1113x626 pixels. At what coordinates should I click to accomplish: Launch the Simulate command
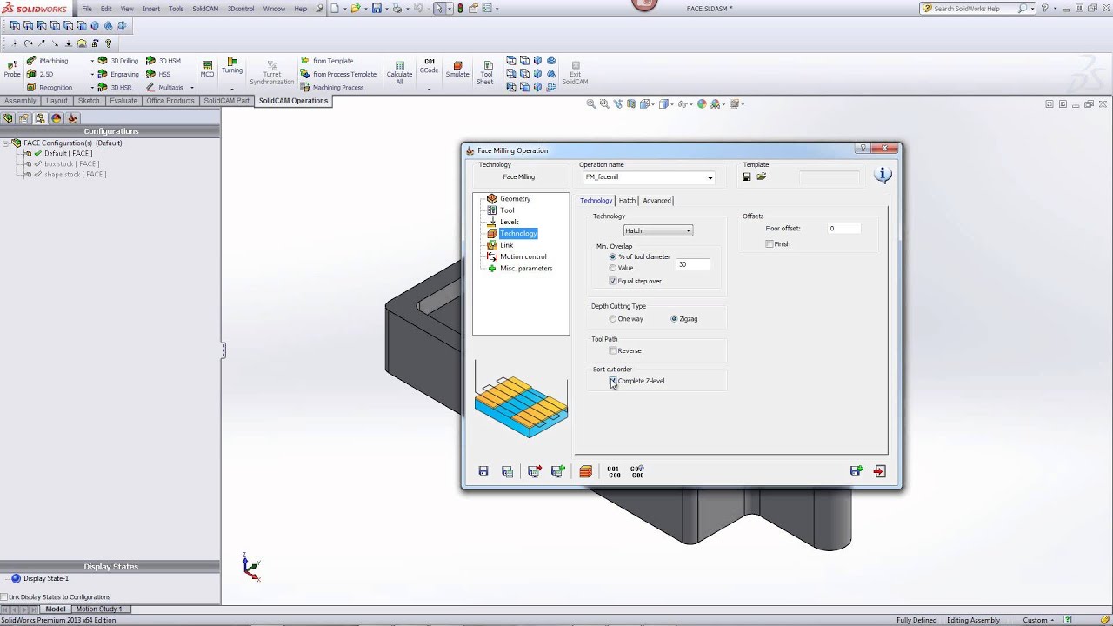[x=457, y=69]
